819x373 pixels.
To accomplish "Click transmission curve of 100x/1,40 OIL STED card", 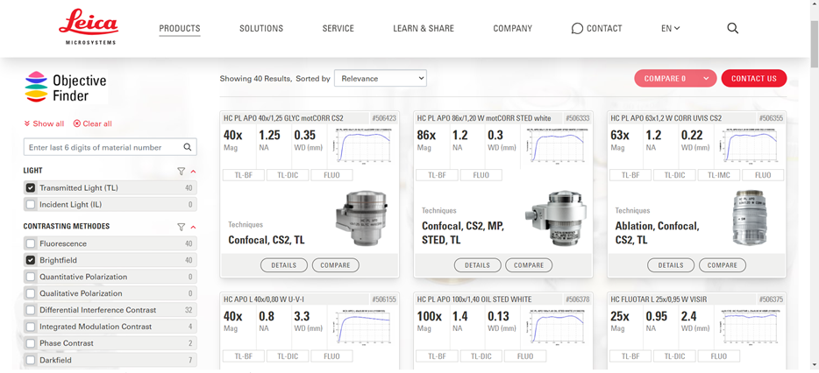I will 557,326.
